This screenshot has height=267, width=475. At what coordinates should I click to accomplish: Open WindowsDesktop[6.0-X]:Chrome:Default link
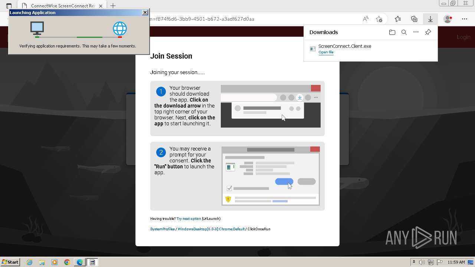[x=211, y=229]
